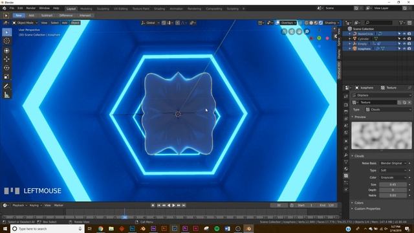Click the clouds Size value slider

[393, 184]
